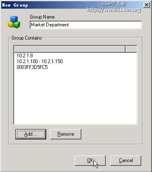152x172 pixels.
Task: Confirm with the OK button
Action: pos(90,160)
